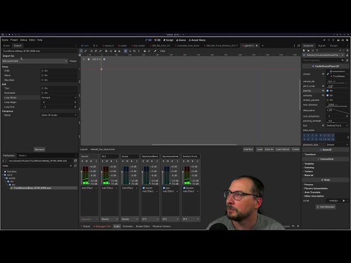
Task: Run the project with the play icon
Action: [x=324, y=40]
